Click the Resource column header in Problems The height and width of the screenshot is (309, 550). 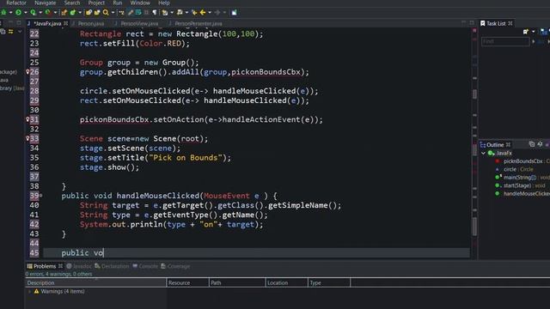187,282
